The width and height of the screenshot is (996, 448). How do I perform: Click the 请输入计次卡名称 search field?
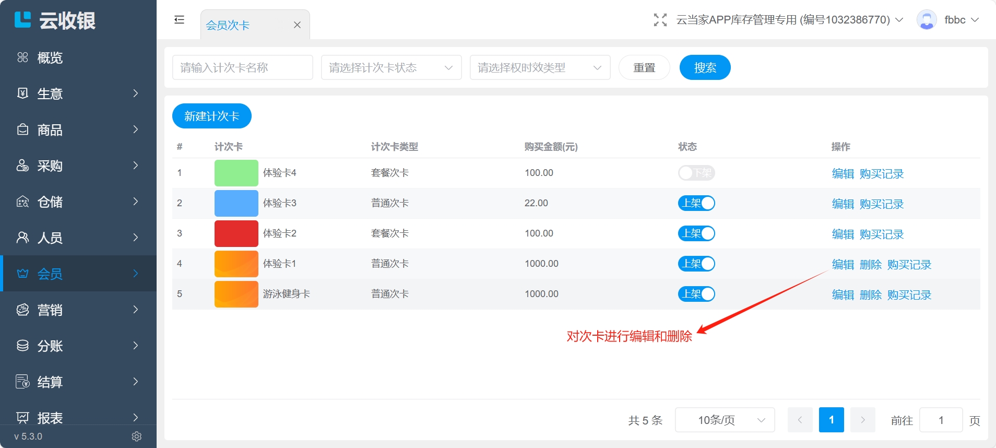click(x=242, y=67)
